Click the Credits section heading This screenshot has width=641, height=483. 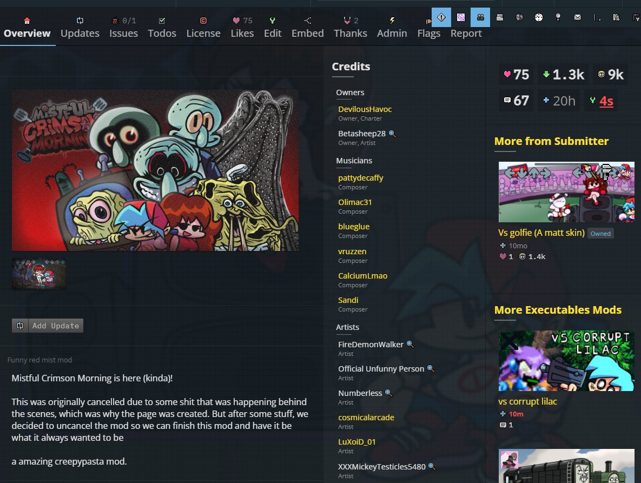pyautogui.click(x=351, y=67)
